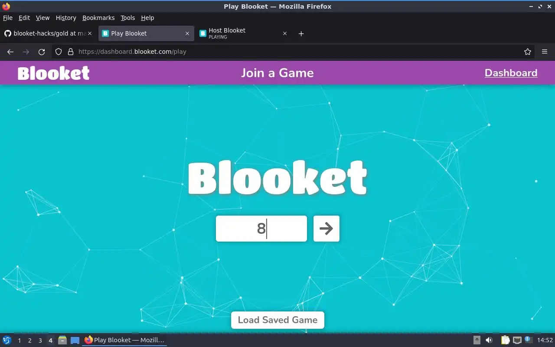Click the Load Saved Game button
Screen dimensions: 555x347
pyautogui.click(x=277, y=320)
